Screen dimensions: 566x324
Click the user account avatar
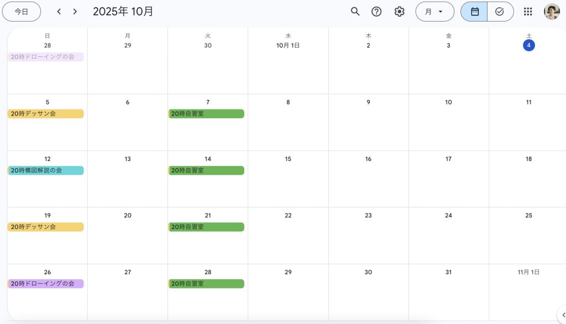point(552,12)
